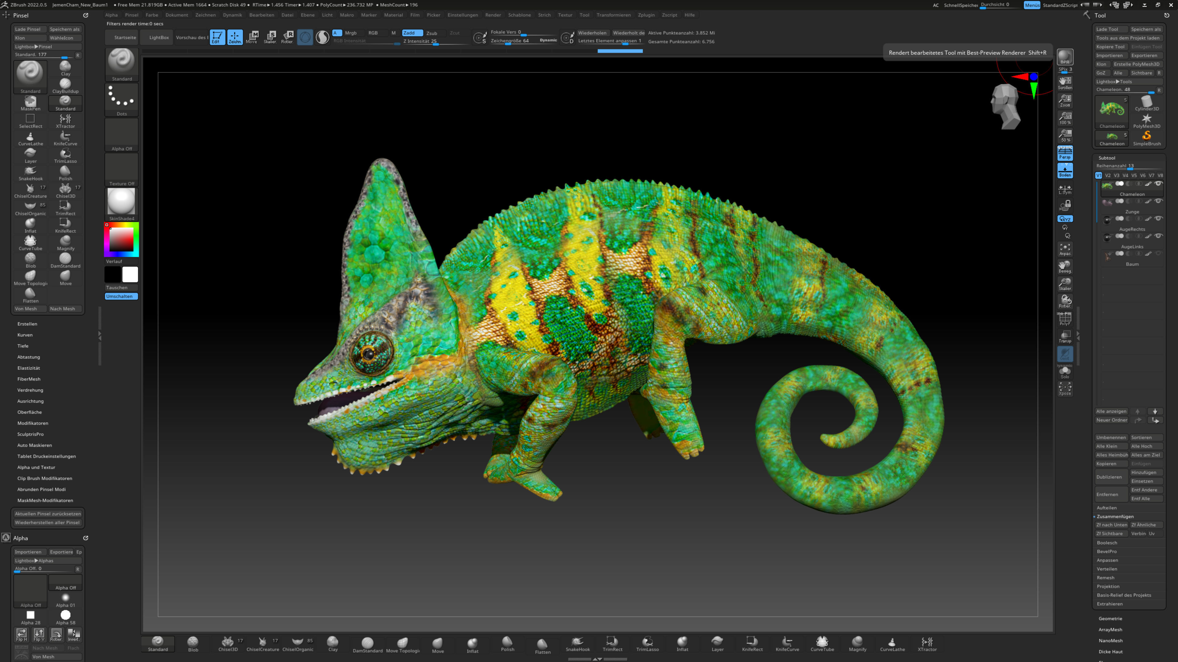Open the Material menu

click(x=393, y=15)
